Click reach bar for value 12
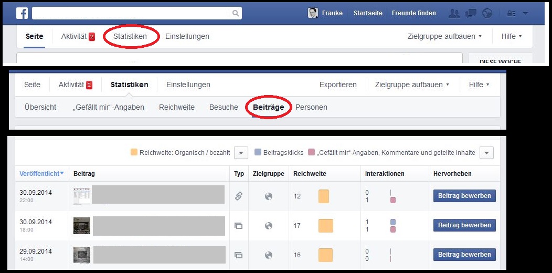Screen dimensions: 552x273 (324, 196)
